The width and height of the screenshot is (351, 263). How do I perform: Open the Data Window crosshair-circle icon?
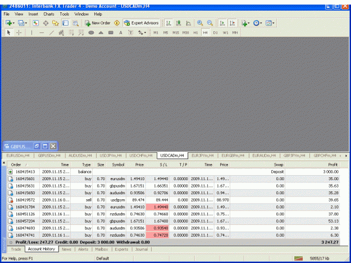point(45,23)
